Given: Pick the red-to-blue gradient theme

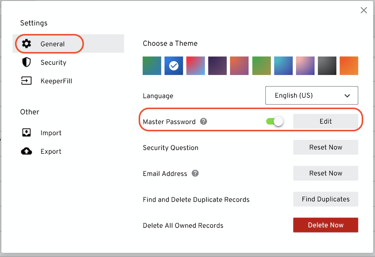Looking at the screenshot, I should pos(196,66).
